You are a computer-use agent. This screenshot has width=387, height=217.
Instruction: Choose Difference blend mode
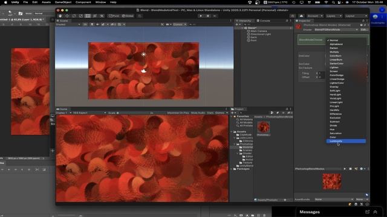[x=346, y=114]
